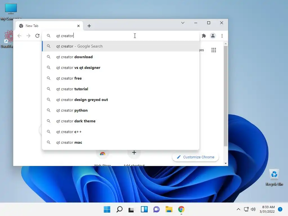Select the My Computer desktop icon
The image size is (288, 216).
11,12
